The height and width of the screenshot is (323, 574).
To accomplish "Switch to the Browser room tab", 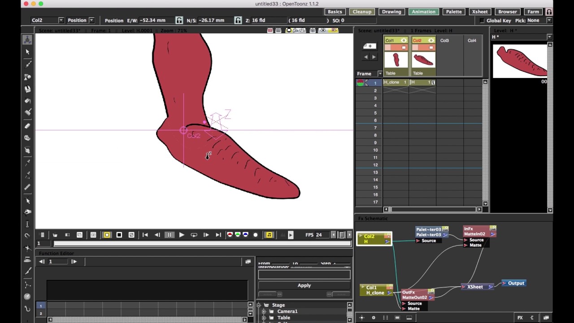I will tap(508, 12).
